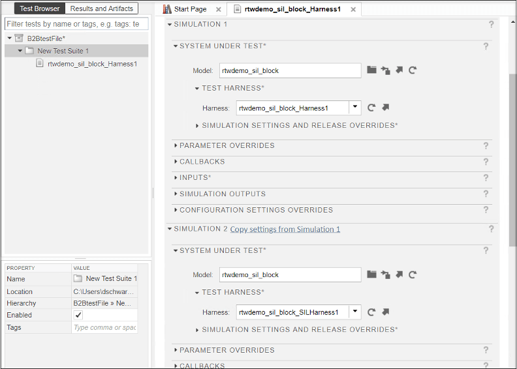
Task: Open help for Simulation 2 section
Action: 492,229
